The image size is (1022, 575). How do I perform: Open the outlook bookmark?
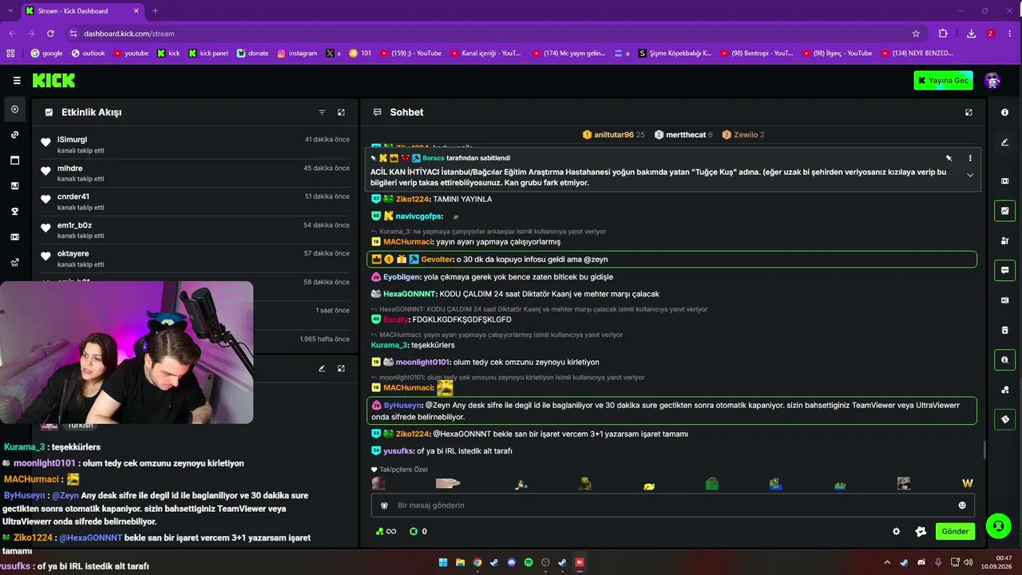88,54
